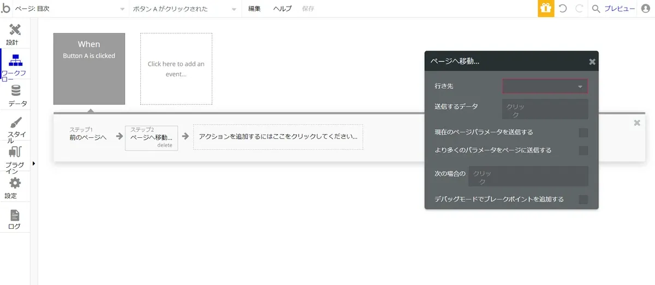The height and width of the screenshot is (285, 655).
Task: Close the workflow actions strip
Action: coord(636,123)
